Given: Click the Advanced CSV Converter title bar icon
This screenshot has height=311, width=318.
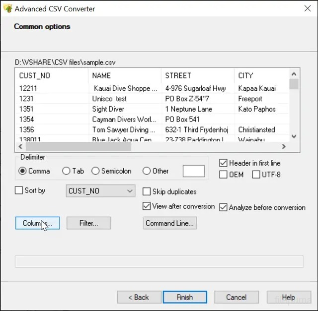Looking at the screenshot, I should pos(8,8).
